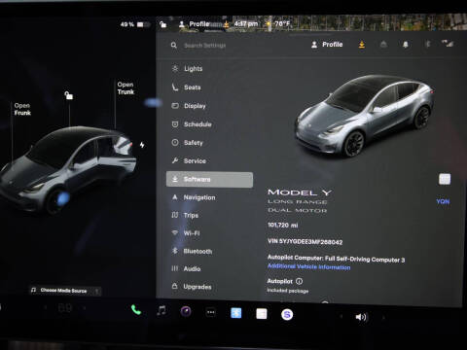The image size is (467, 350).
Task: Tap the volume speaker icon
Action: (361, 317)
